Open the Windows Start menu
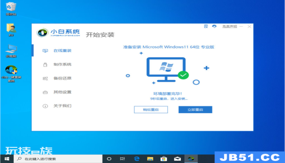 [7, 159]
